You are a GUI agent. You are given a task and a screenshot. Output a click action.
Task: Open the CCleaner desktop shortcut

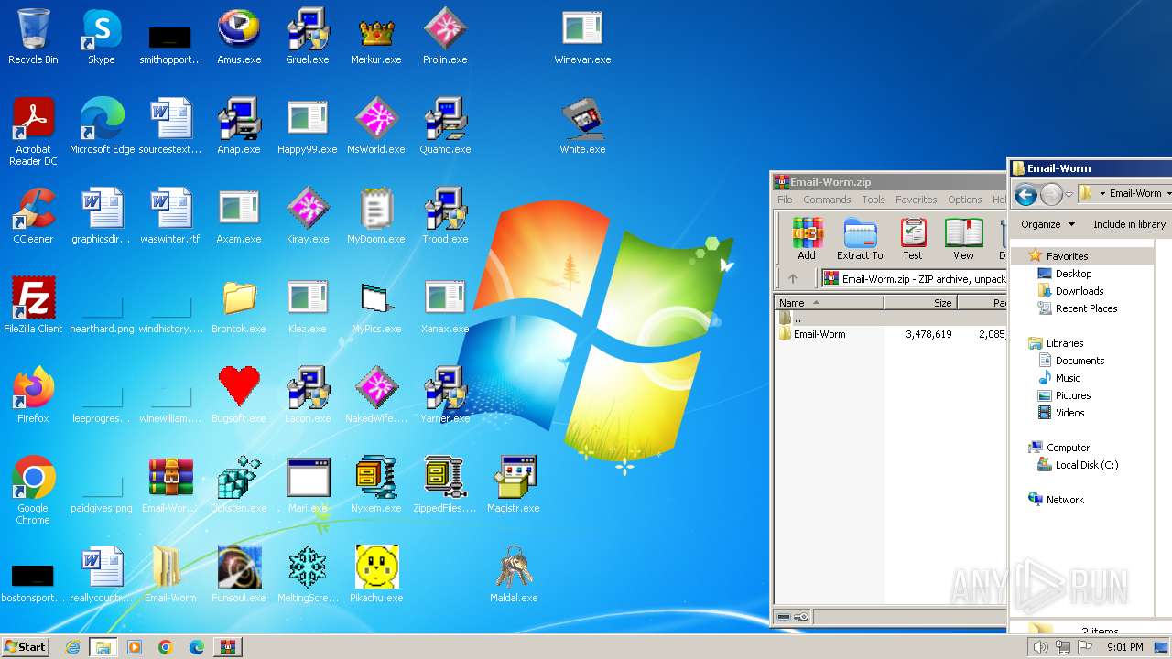[33, 216]
